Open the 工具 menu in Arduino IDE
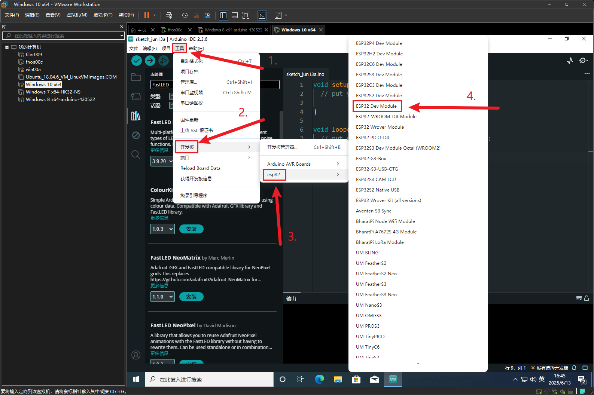This screenshot has width=594, height=395. 180,48
